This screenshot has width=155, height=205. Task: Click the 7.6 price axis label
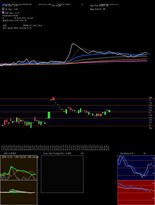[x=150, y=100]
